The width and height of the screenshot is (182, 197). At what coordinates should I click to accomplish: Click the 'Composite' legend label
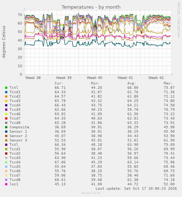pos(19,127)
